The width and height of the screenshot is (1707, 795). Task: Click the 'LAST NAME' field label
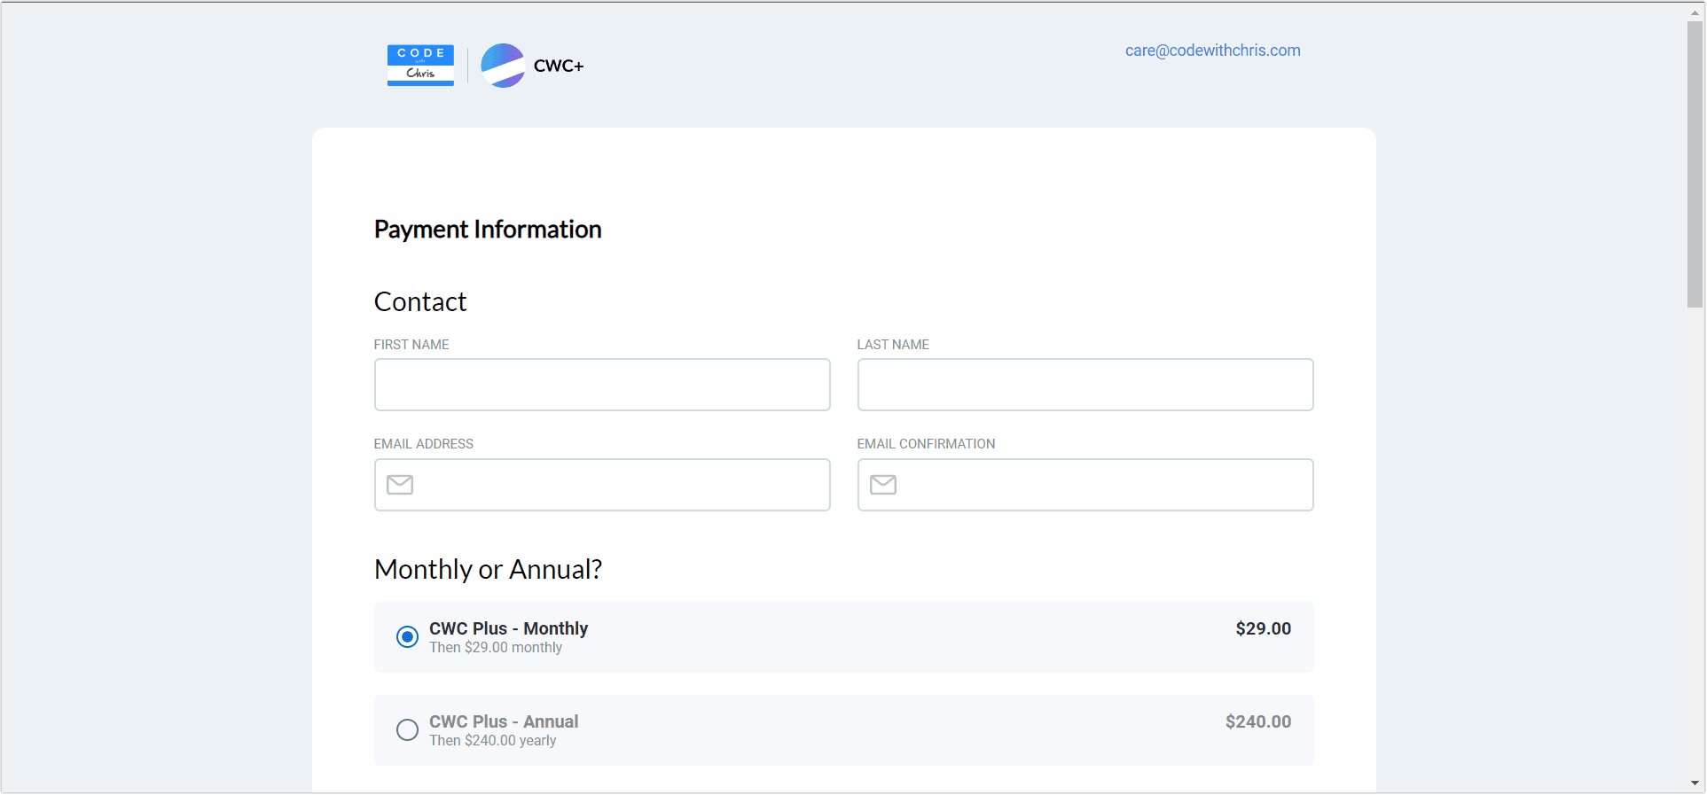coord(893,345)
